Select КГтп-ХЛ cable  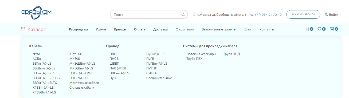(76, 54)
